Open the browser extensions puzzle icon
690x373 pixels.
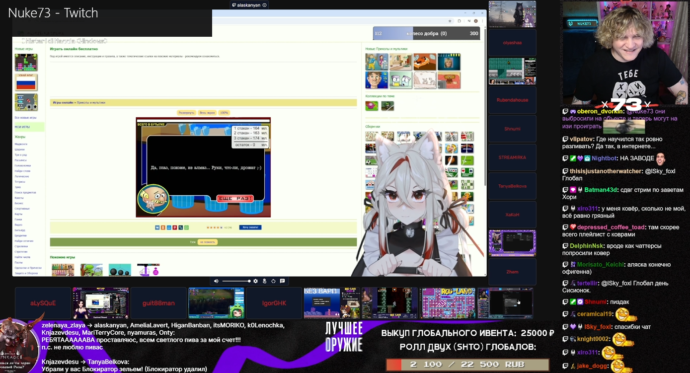(x=459, y=21)
